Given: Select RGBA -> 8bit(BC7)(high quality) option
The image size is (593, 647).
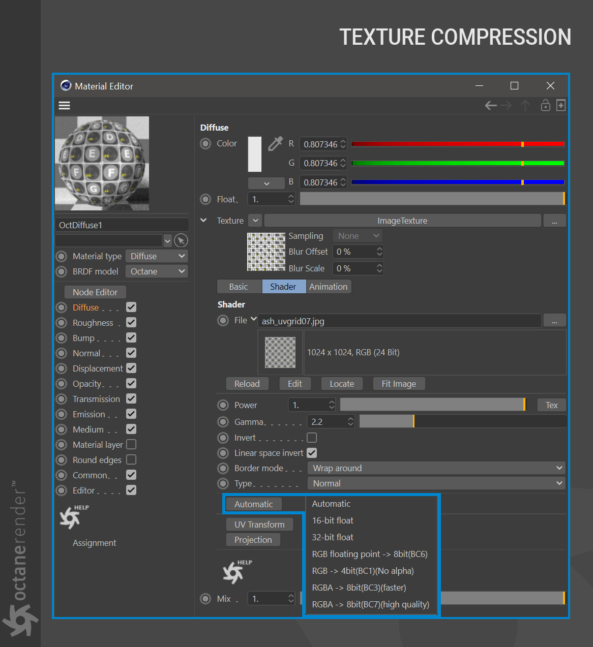Looking at the screenshot, I should pos(371,604).
